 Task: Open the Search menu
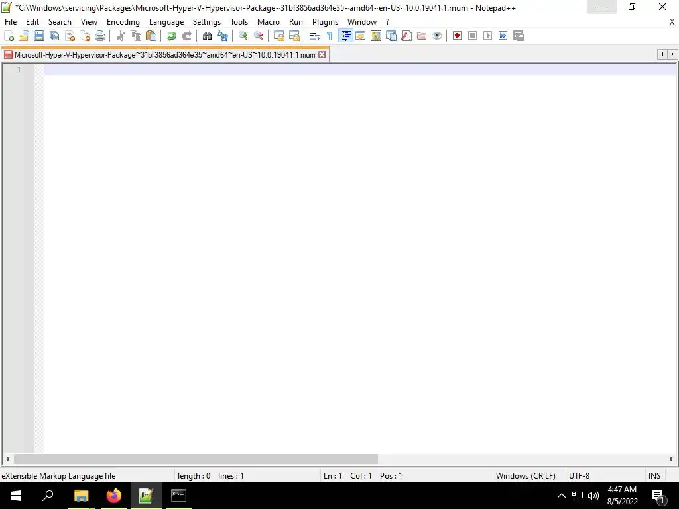point(60,22)
